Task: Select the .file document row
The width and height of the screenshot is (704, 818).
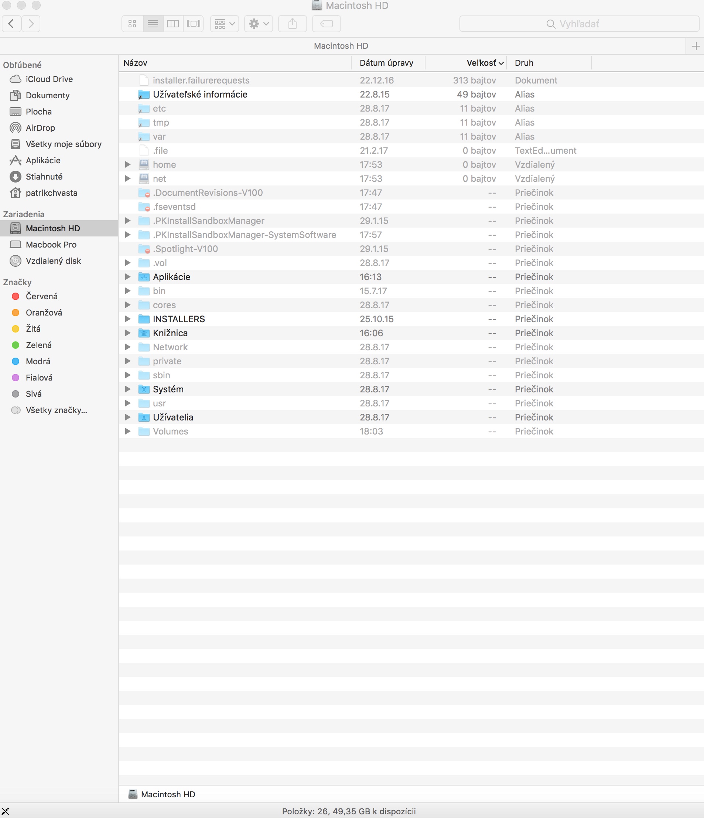Action: point(411,150)
